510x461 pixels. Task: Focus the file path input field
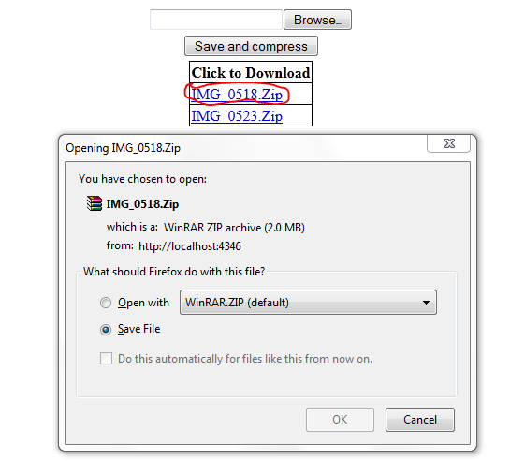pyautogui.click(x=216, y=20)
